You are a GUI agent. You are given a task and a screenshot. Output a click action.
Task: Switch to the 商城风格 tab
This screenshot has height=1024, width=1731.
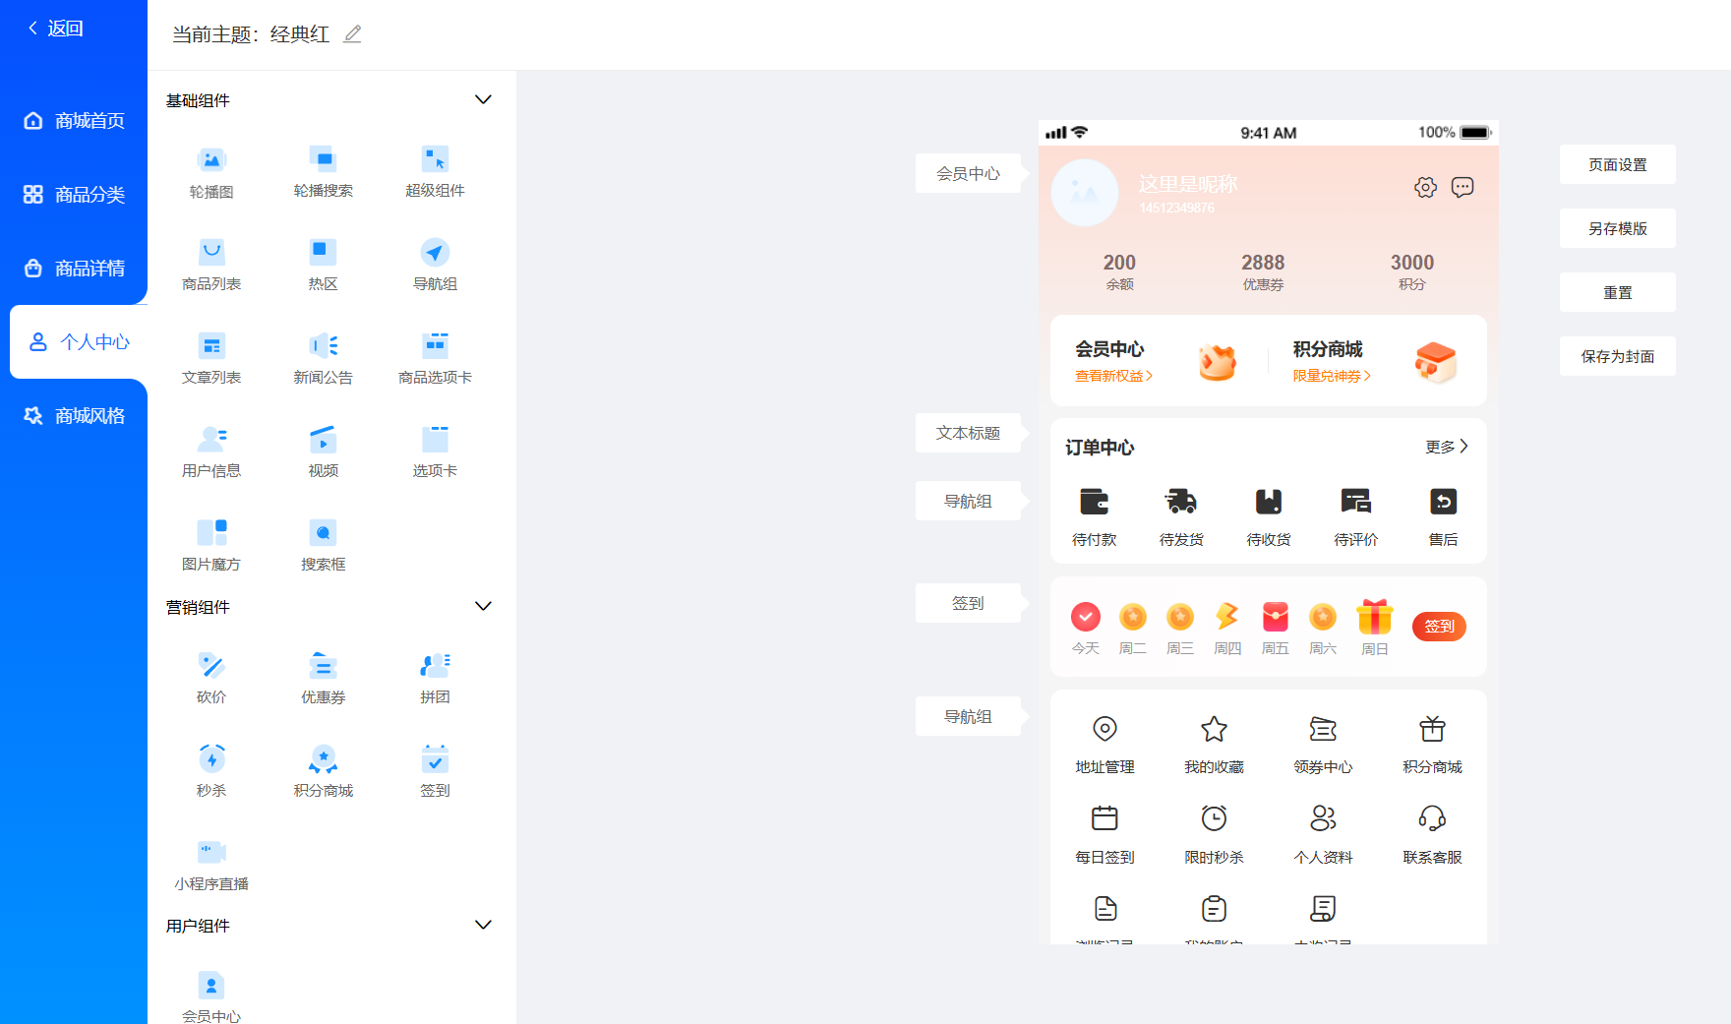74,416
